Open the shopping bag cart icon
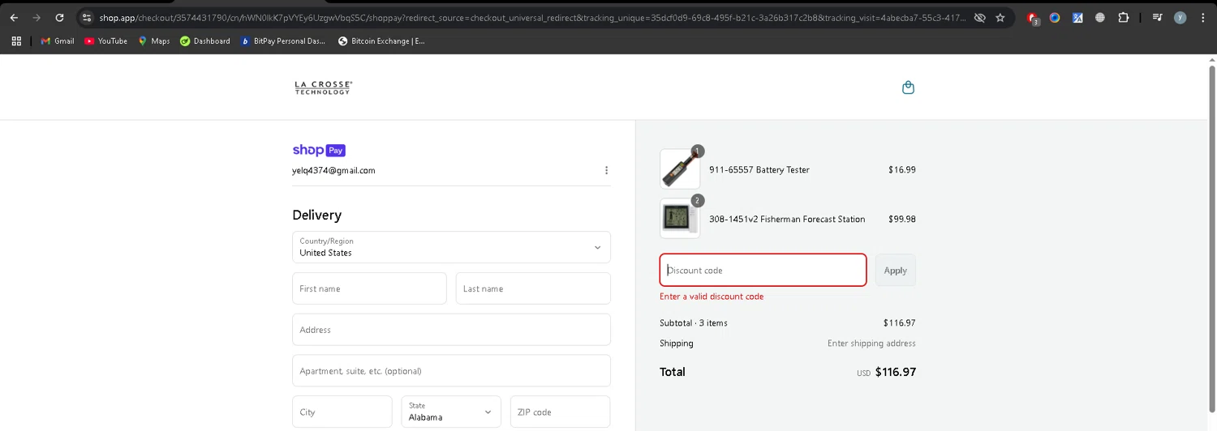The height and width of the screenshot is (431, 1217). point(908,87)
